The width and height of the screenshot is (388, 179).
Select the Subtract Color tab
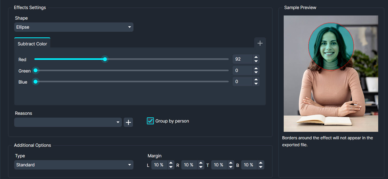tap(32, 44)
